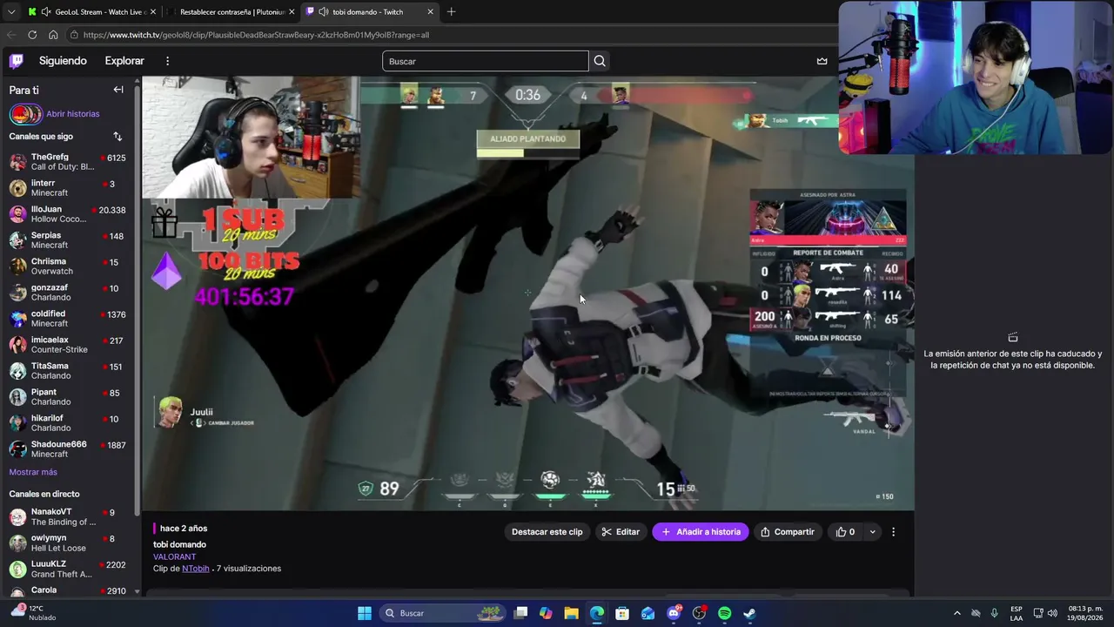Image resolution: width=1114 pixels, height=627 pixels.
Task: Show hidden system tray icons
Action: 956,613
